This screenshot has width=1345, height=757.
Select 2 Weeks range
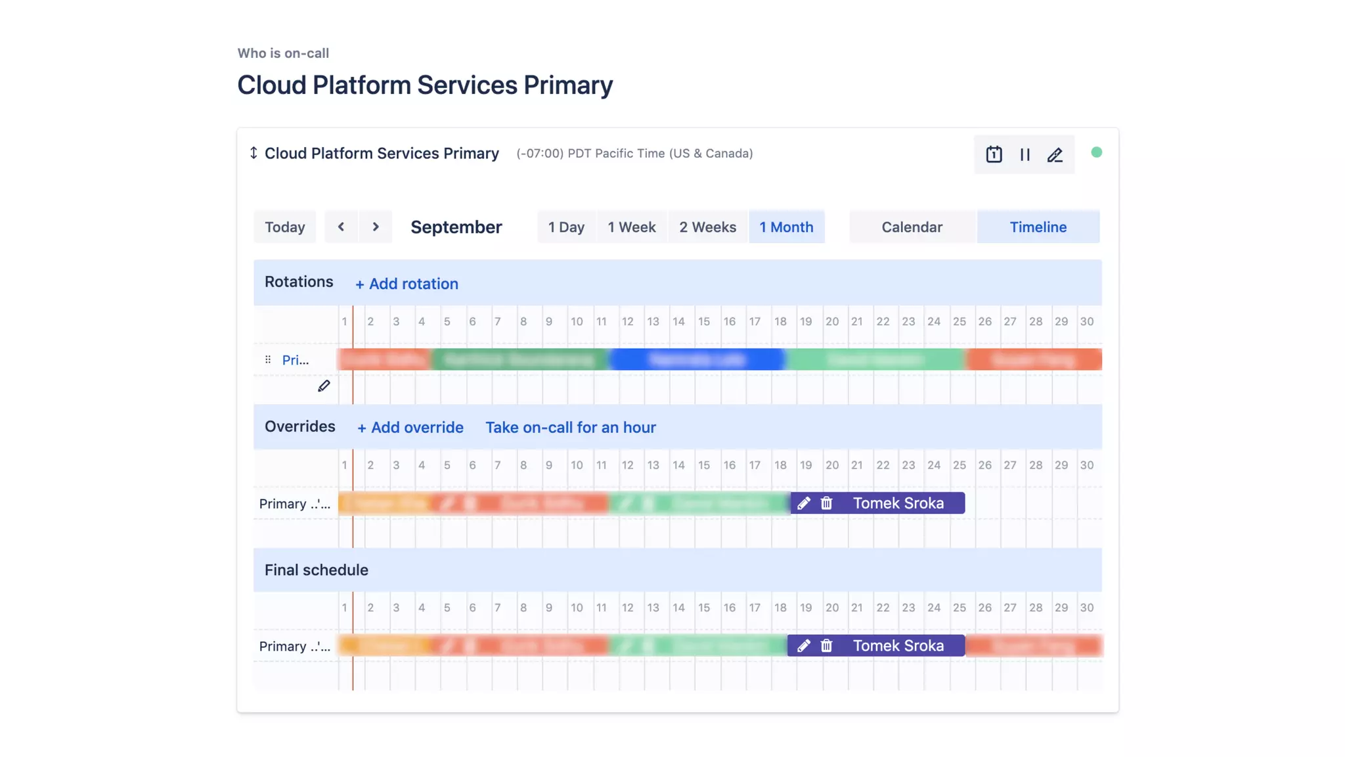pos(707,227)
